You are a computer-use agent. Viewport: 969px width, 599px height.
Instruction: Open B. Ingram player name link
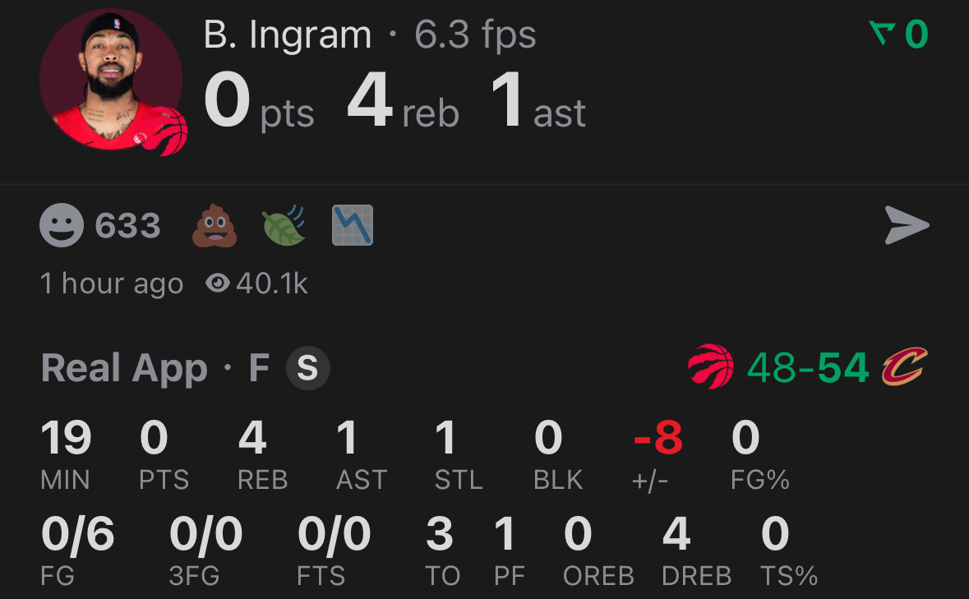(x=288, y=35)
